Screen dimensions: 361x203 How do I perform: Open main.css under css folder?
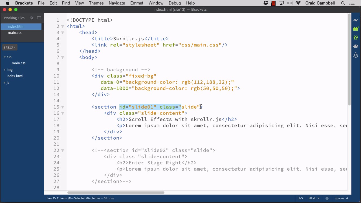point(19,63)
